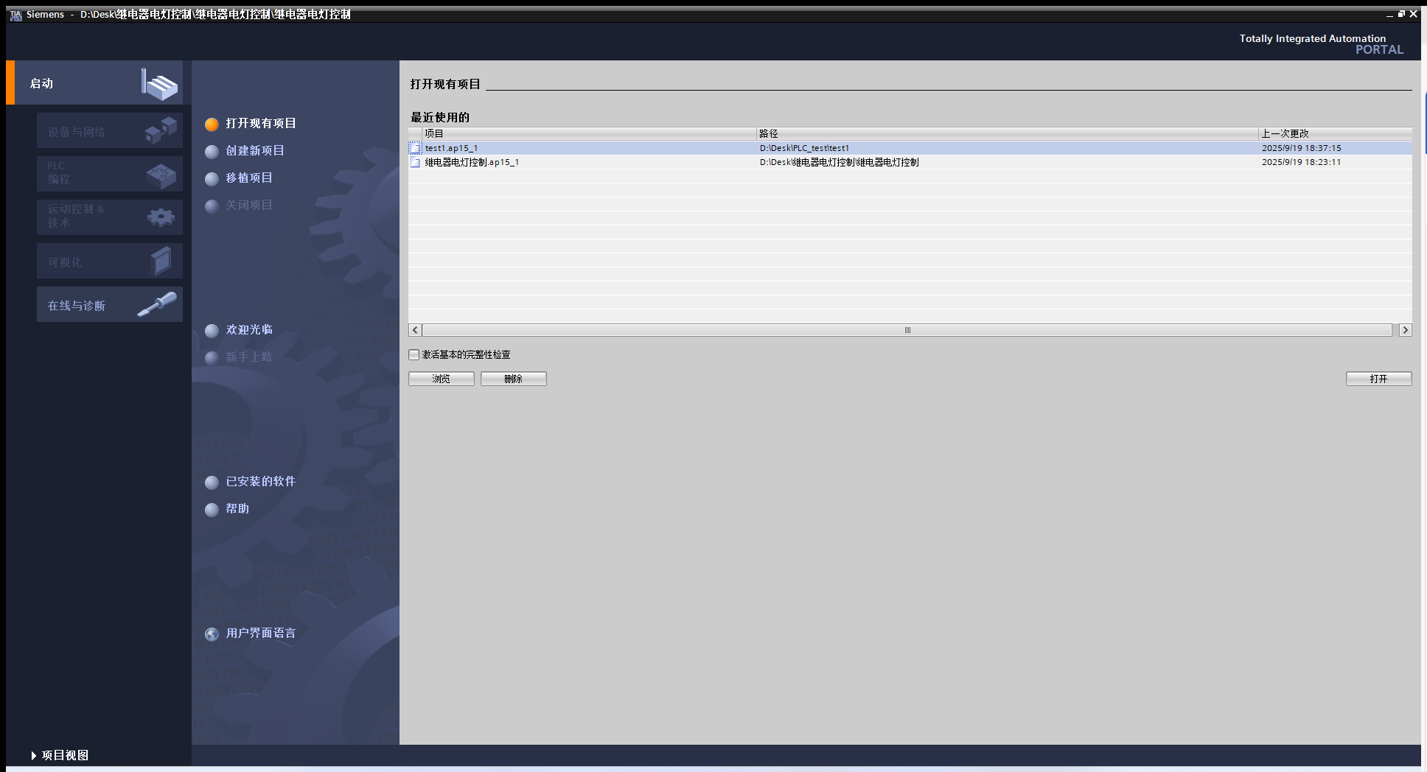Viewport: 1427px width, 772px height.
Task: Close the TIA Portal window
Action: (x=1414, y=14)
